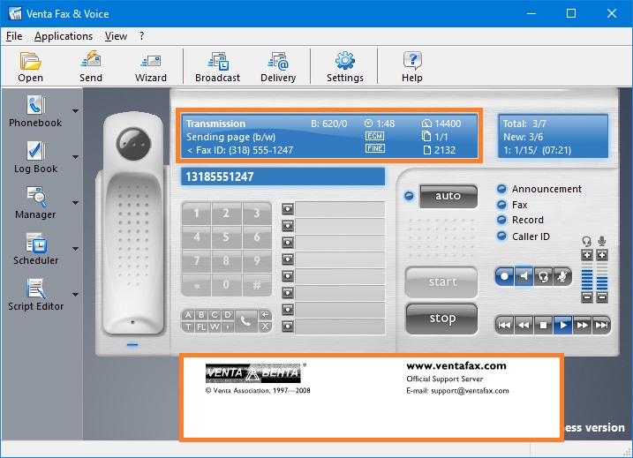
Task: Toggle the Fax indicator
Action: (x=501, y=205)
